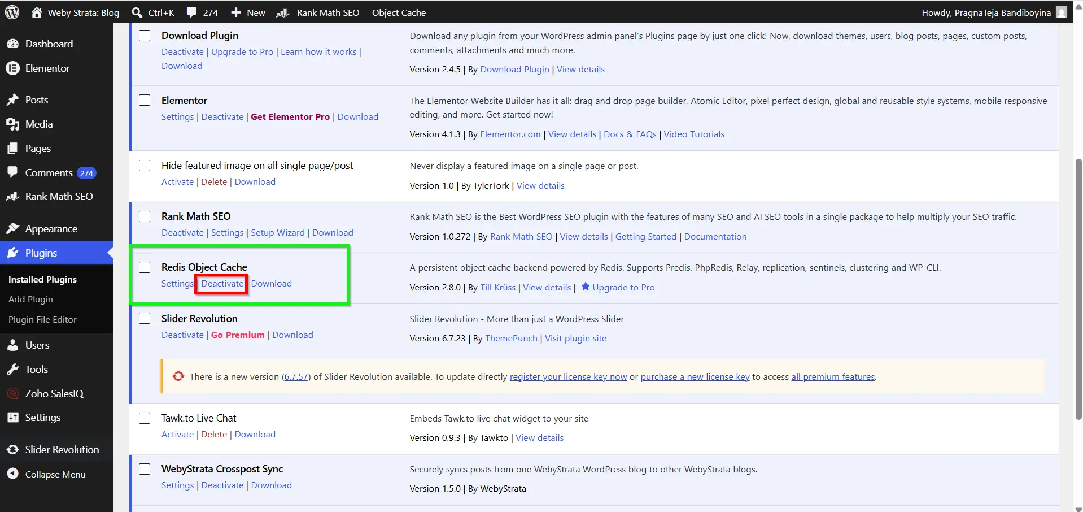
Task: Click register your license key now link
Action: coord(568,376)
